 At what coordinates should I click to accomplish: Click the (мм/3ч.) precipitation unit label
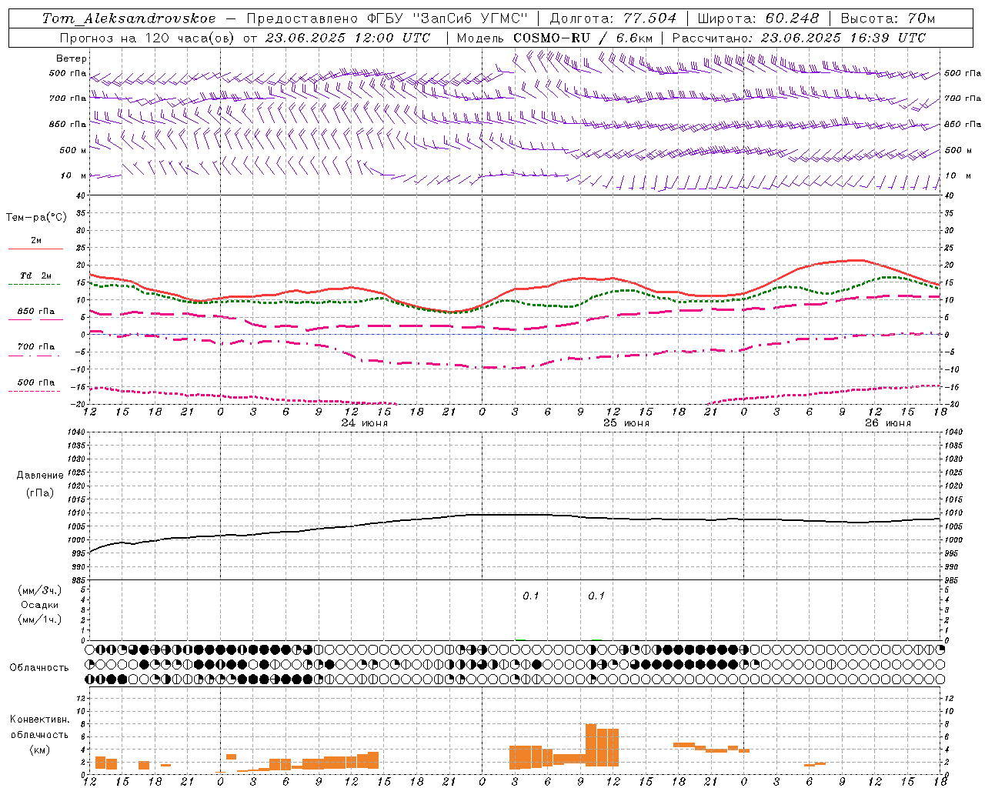coord(40,590)
